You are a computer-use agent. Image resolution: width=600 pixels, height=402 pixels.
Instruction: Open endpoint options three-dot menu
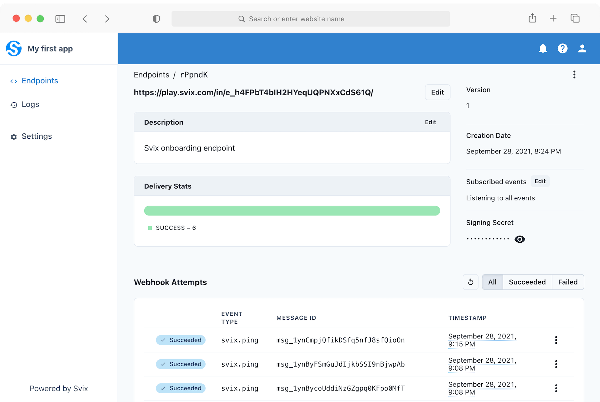coord(574,74)
